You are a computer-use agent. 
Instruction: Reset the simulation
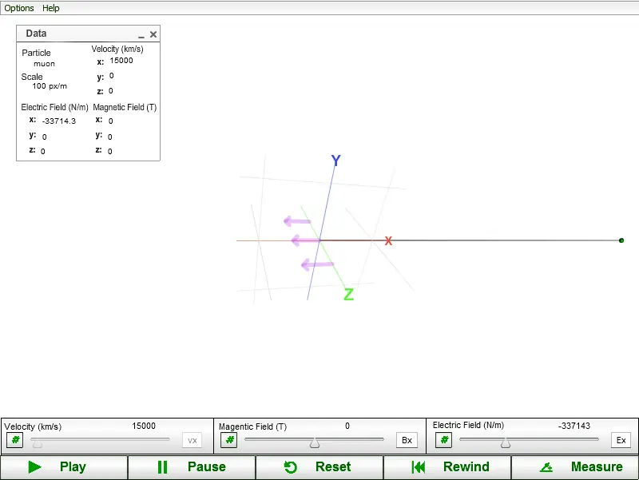coord(319,467)
